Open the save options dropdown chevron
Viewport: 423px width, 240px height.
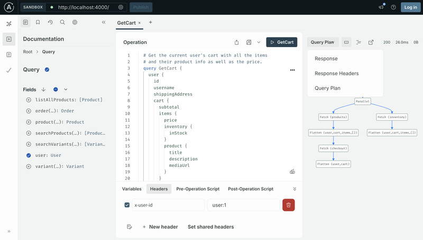259,42
